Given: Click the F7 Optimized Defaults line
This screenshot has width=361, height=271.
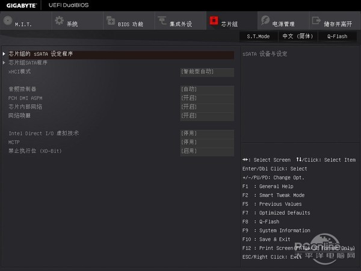Looking at the screenshot, I should [276, 213].
